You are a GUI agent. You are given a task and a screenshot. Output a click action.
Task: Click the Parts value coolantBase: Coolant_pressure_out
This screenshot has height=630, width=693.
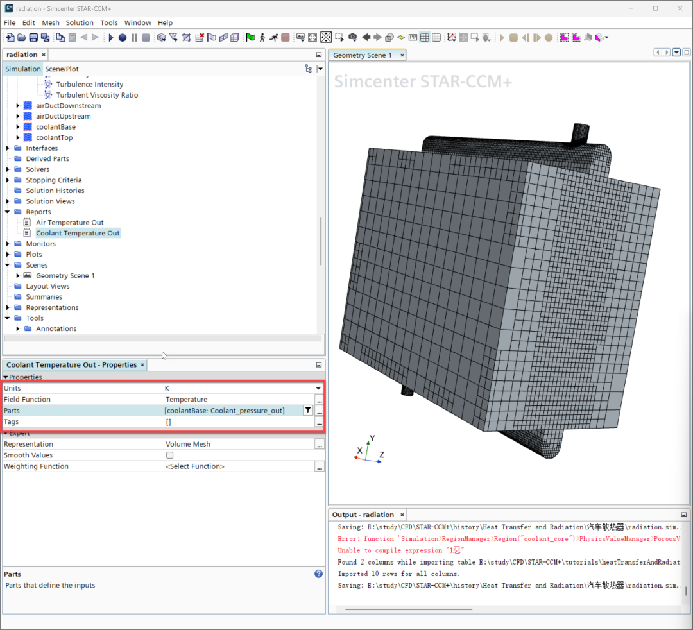[x=225, y=411]
